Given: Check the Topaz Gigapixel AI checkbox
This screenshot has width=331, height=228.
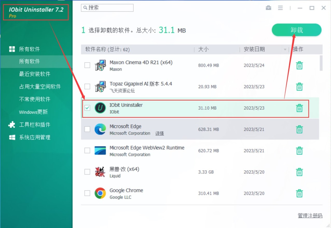Looking at the screenshot, I should pos(87,87).
